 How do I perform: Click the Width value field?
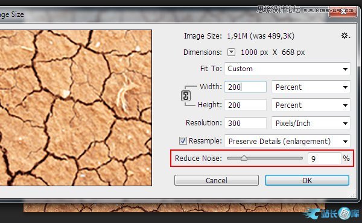pos(246,87)
